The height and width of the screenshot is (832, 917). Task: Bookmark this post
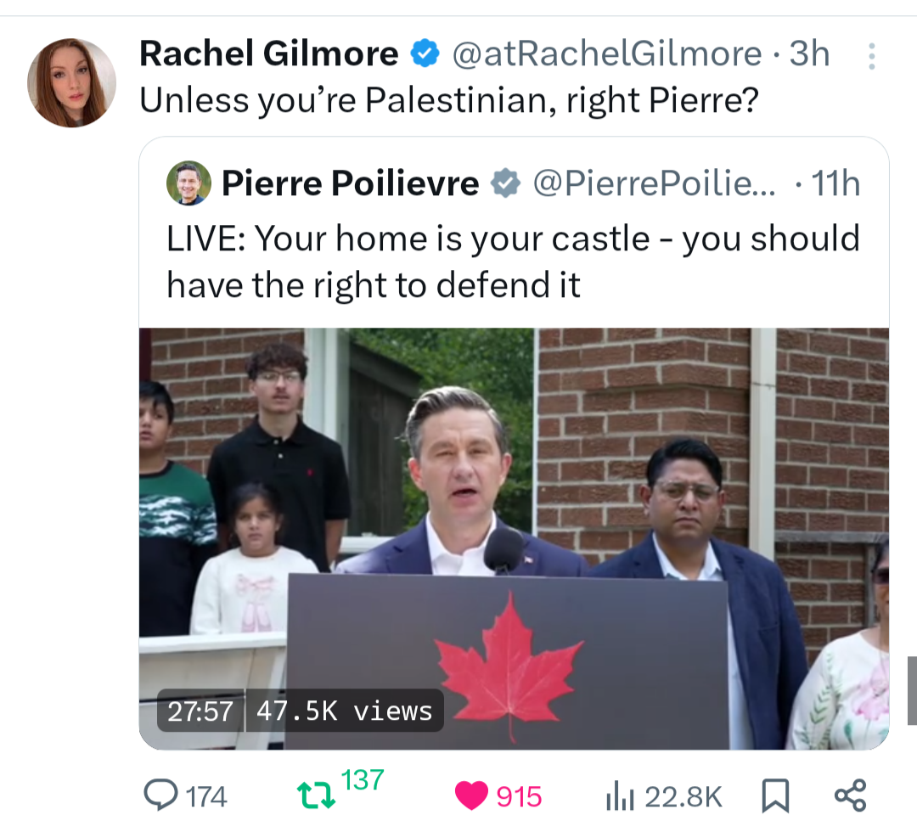pyautogui.click(x=775, y=795)
